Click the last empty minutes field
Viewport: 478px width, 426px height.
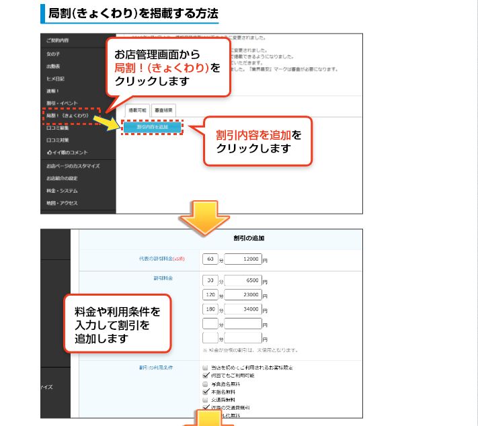coord(210,338)
